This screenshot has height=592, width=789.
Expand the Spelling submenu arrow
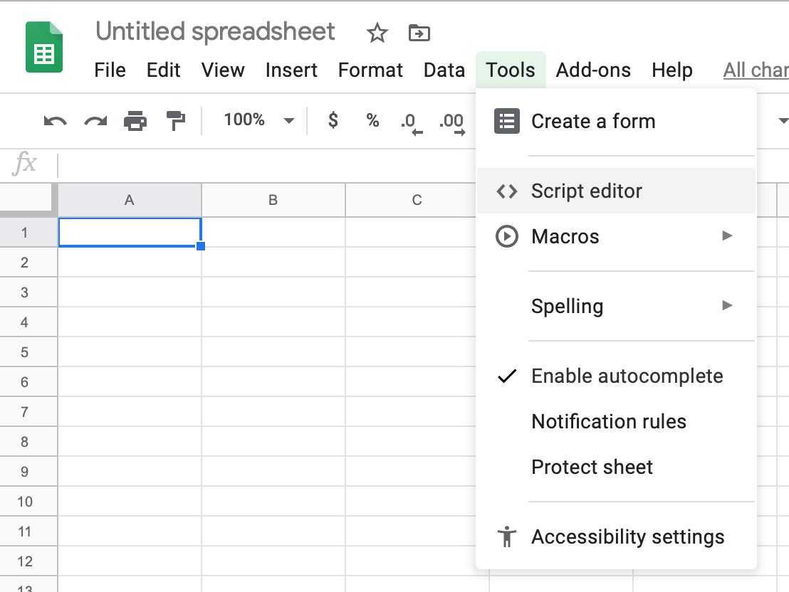pyautogui.click(x=726, y=305)
